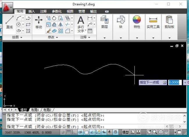Image resolution: width=189 pixels, height=137 pixels.
Task: Switch to the 管理 ribbon tab
Action: 82,11
